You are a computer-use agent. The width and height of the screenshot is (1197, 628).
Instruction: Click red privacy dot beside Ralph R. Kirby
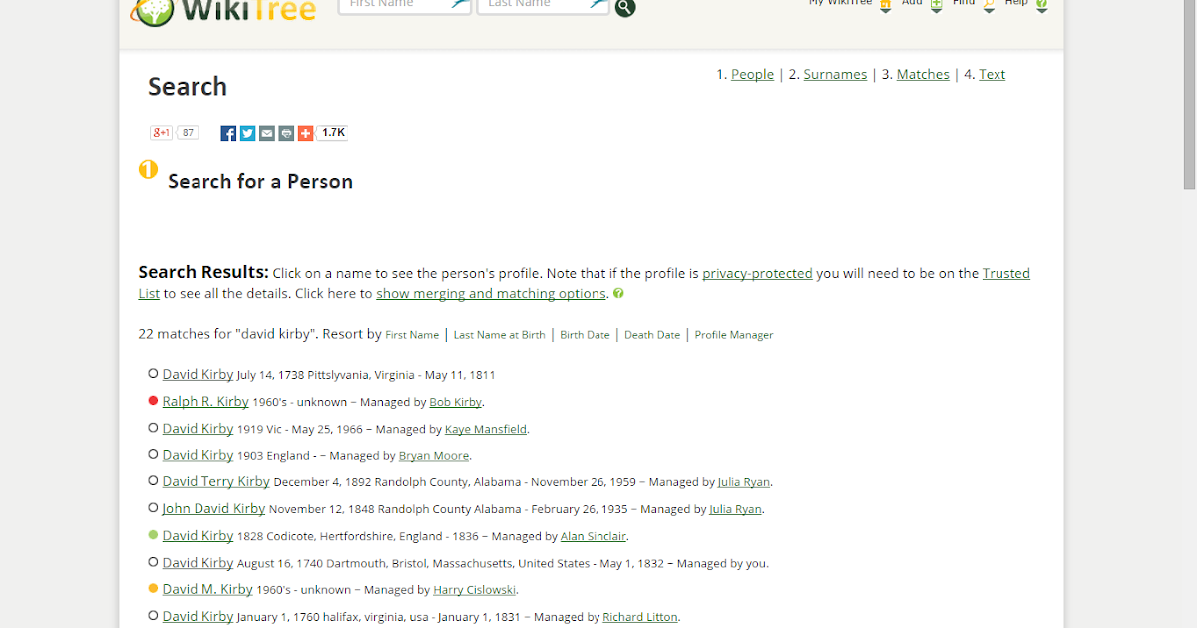pyautogui.click(x=153, y=401)
